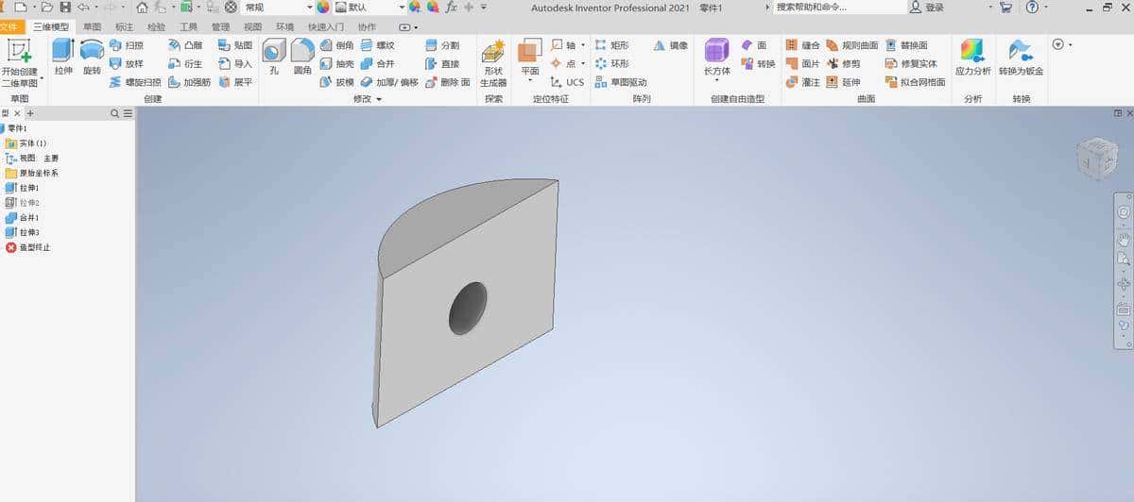Image resolution: width=1134 pixels, height=502 pixels.
Task: Open the 视图 ribbon tab
Action: [252, 27]
